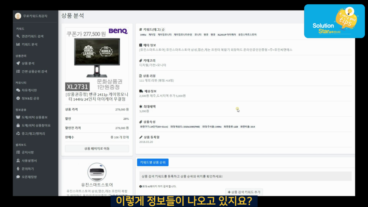The image size is (368, 207).
Task: Click the magnifier icon beside 연관키워드 검색
Action: (18, 36)
